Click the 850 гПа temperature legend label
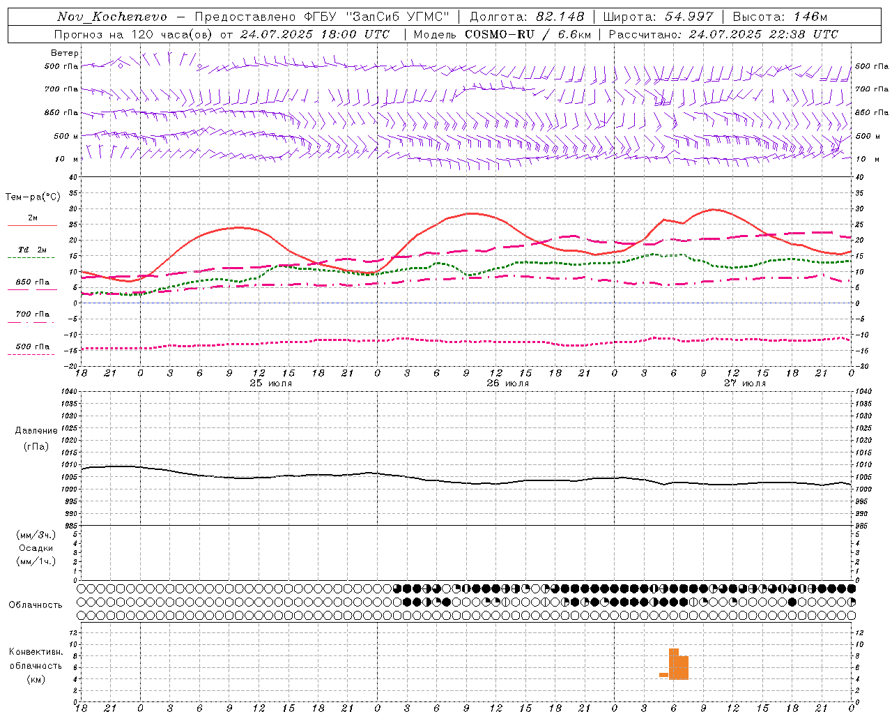This screenshot has width=892, height=714. coord(33,282)
